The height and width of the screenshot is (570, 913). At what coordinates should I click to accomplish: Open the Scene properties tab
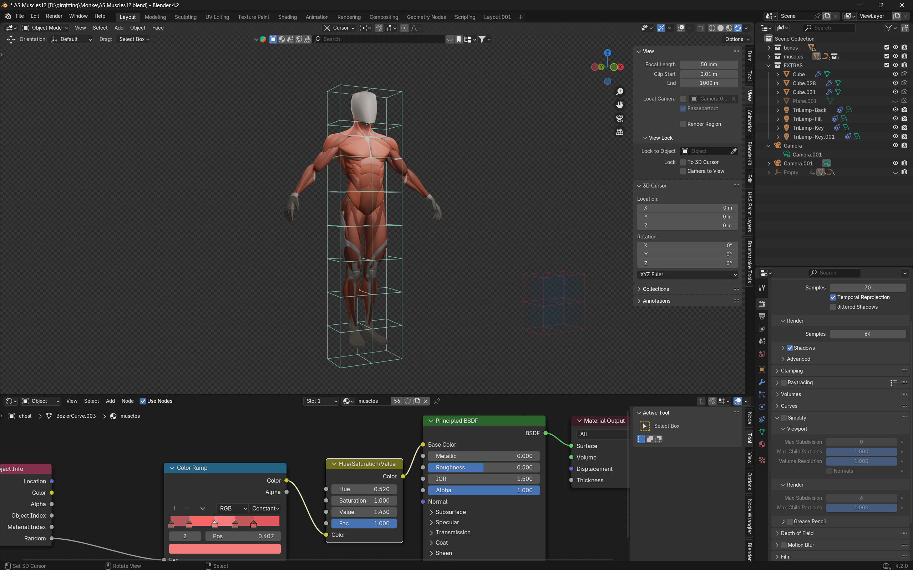click(x=762, y=341)
